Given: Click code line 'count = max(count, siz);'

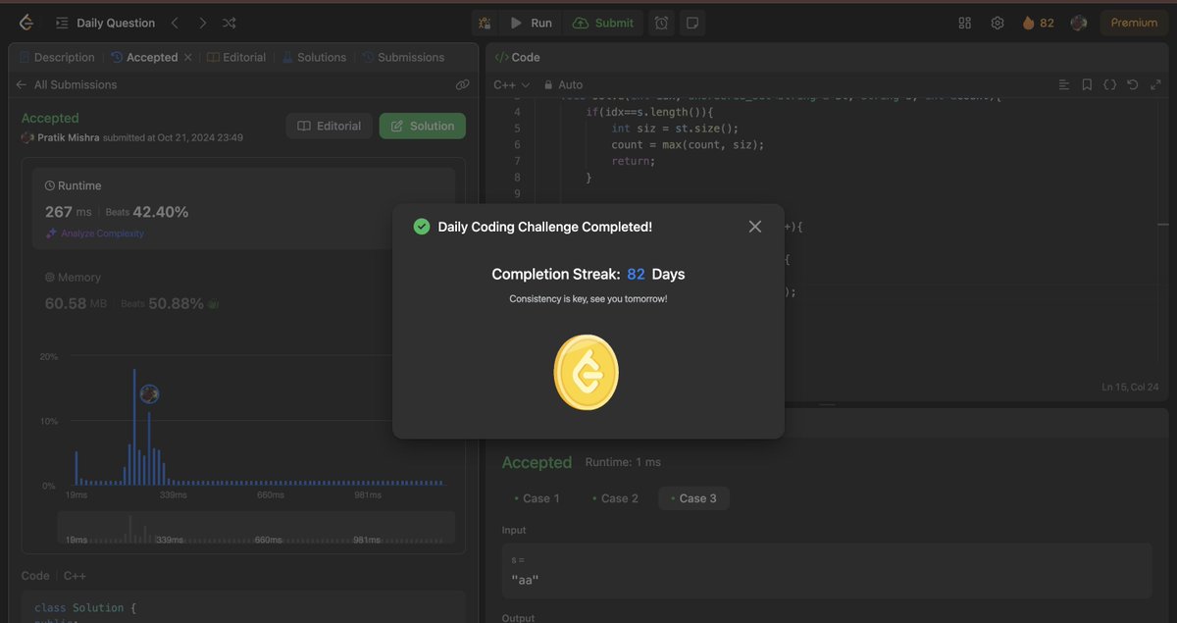Looking at the screenshot, I should coord(687,144).
